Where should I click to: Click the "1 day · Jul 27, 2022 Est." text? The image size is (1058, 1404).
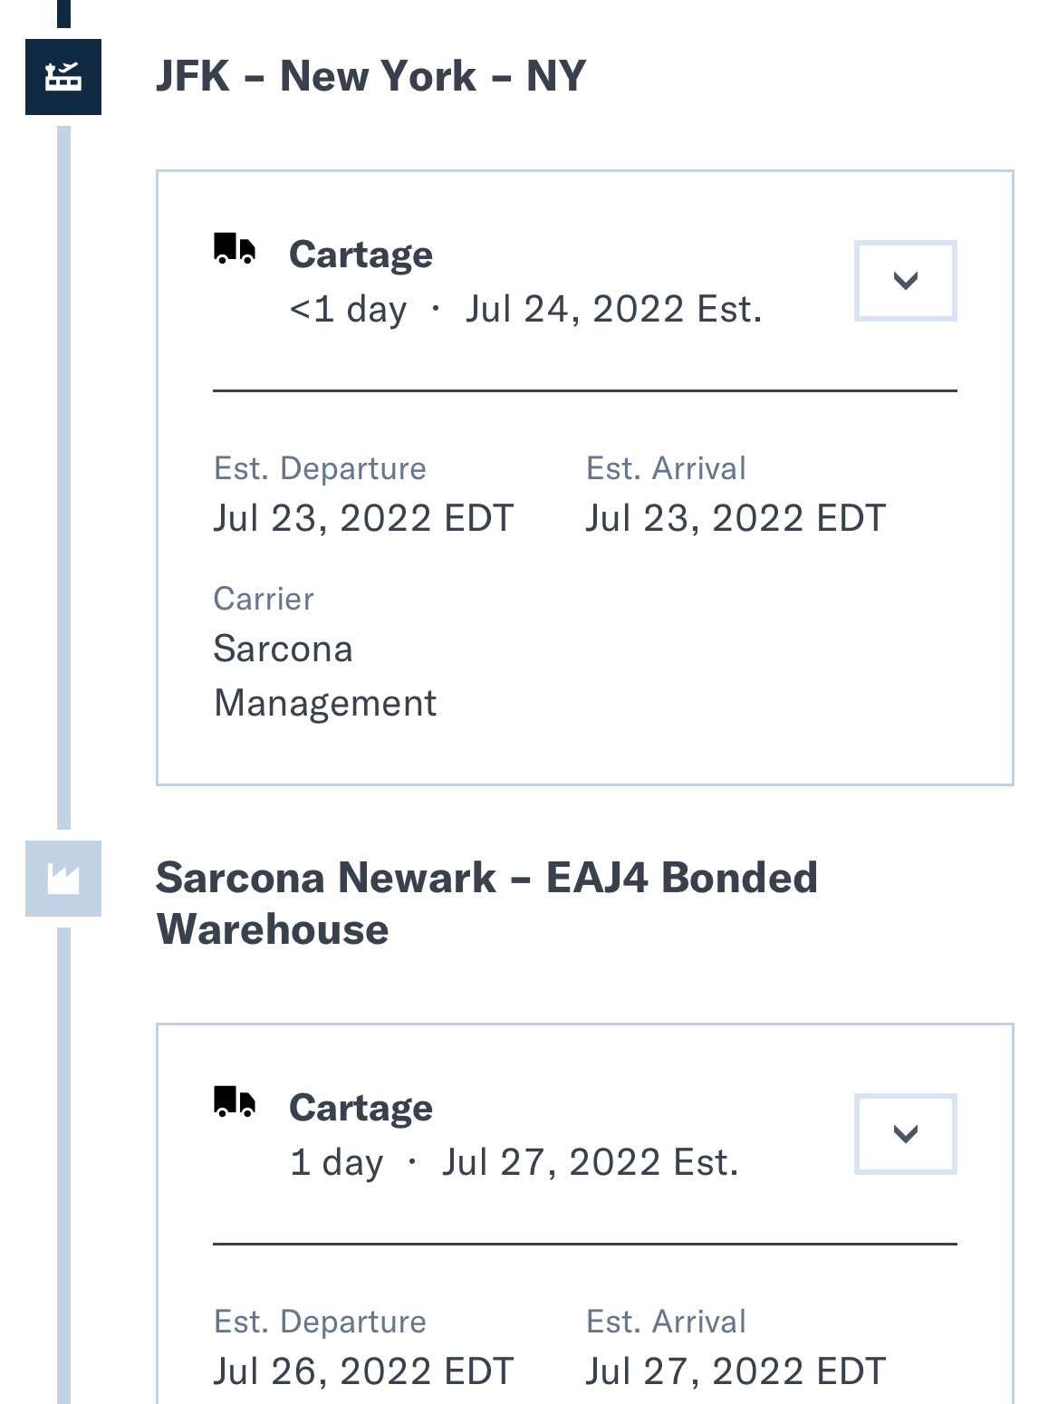514,1163
